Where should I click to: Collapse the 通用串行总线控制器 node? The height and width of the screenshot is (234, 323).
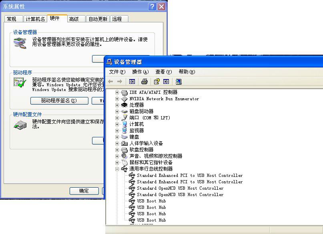point(117,169)
